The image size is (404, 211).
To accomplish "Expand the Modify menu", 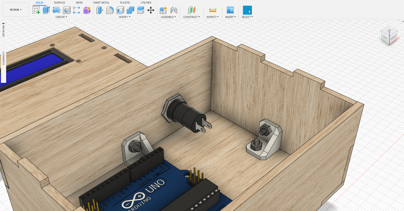I will tap(125, 17).
